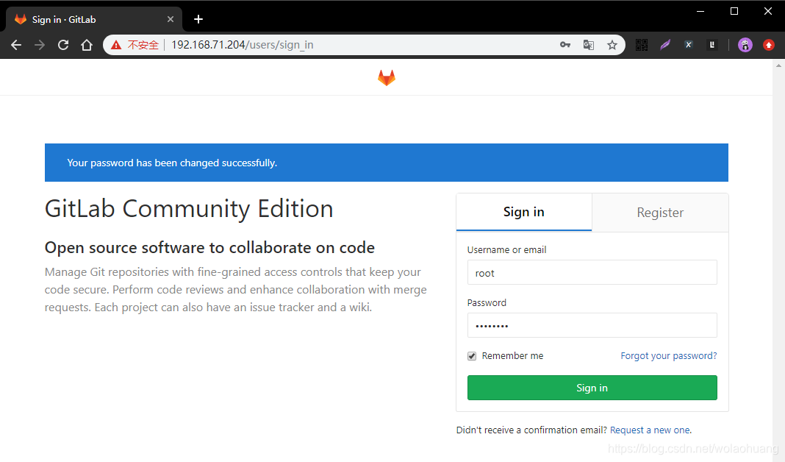785x462 pixels.
Task: Click the red update arrow icon
Action: pos(769,45)
